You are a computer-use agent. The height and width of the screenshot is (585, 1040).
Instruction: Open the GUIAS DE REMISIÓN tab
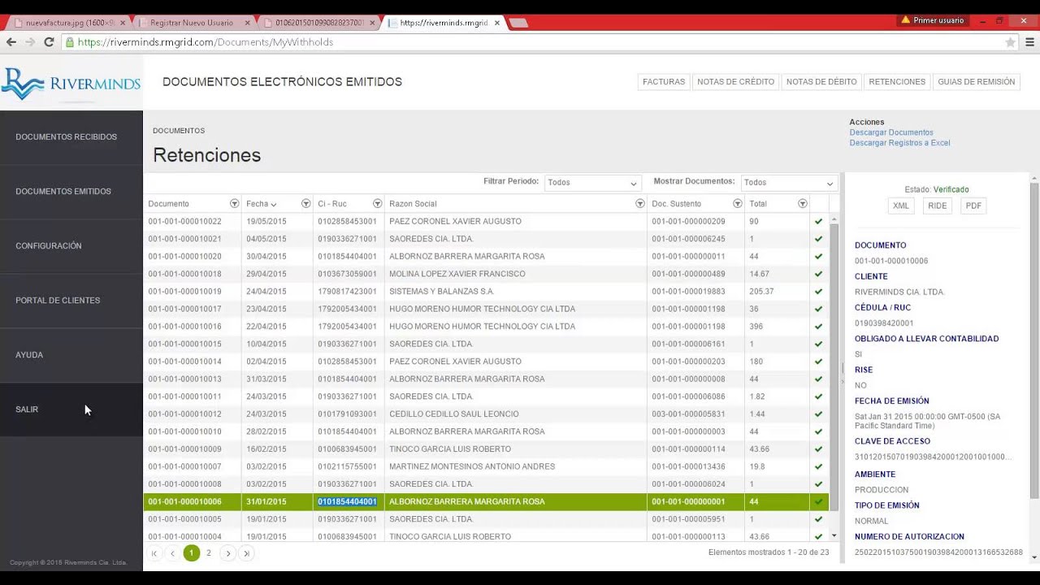[976, 82]
